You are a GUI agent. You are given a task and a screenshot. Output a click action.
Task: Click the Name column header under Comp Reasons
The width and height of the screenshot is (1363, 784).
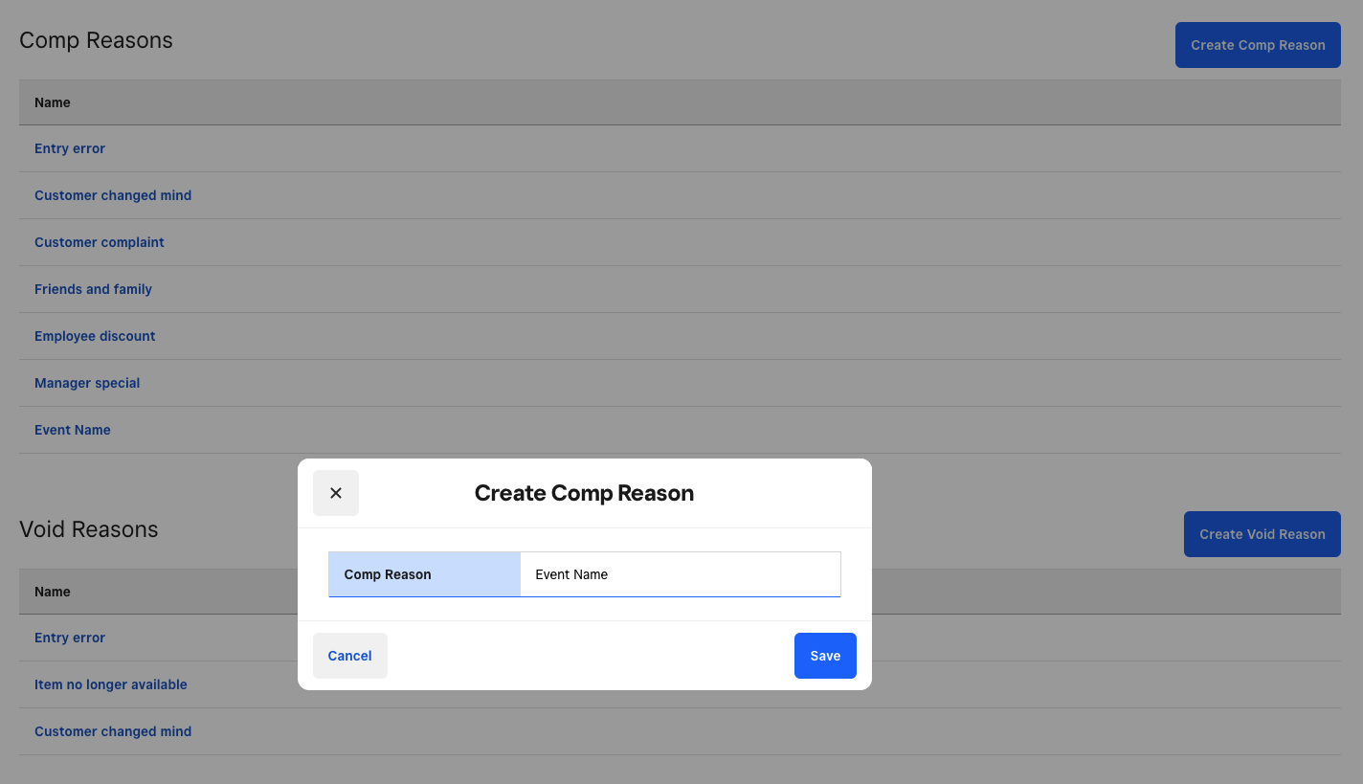[x=52, y=102]
